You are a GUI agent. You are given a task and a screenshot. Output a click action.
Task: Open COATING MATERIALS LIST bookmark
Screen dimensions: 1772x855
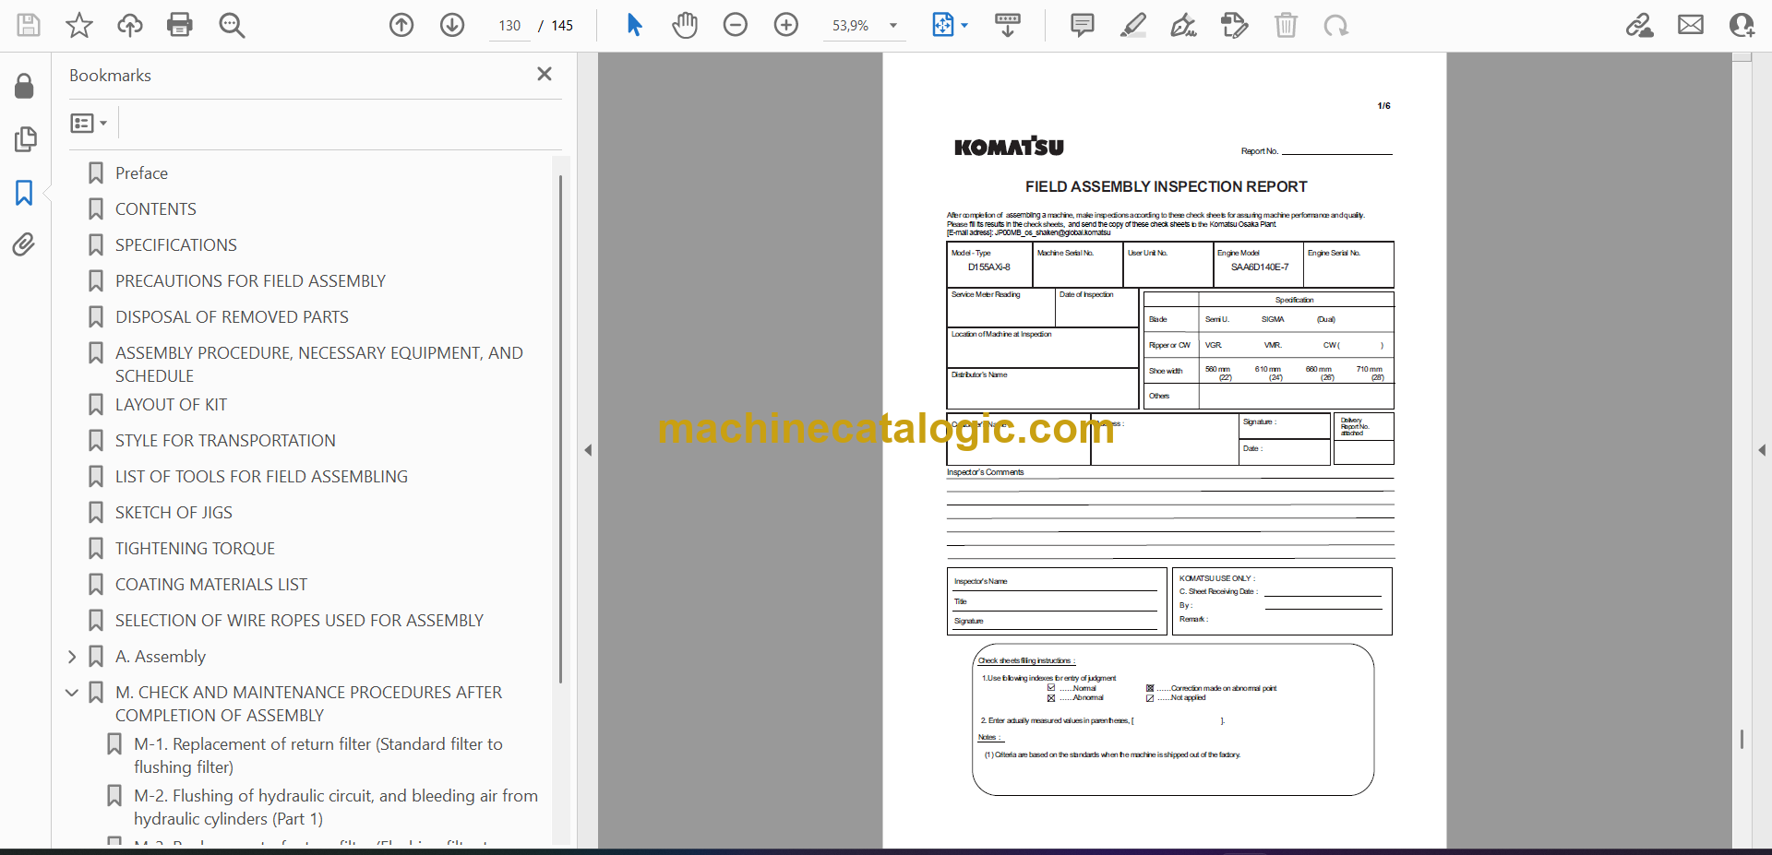pos(211,585)
